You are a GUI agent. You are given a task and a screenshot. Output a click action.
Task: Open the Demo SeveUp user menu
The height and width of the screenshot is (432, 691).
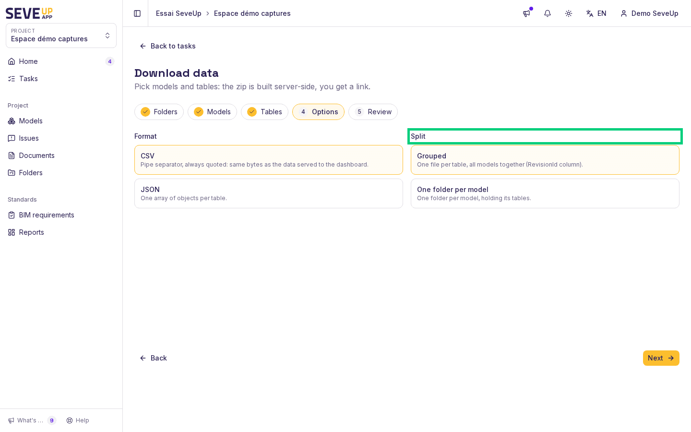[649, 13]
